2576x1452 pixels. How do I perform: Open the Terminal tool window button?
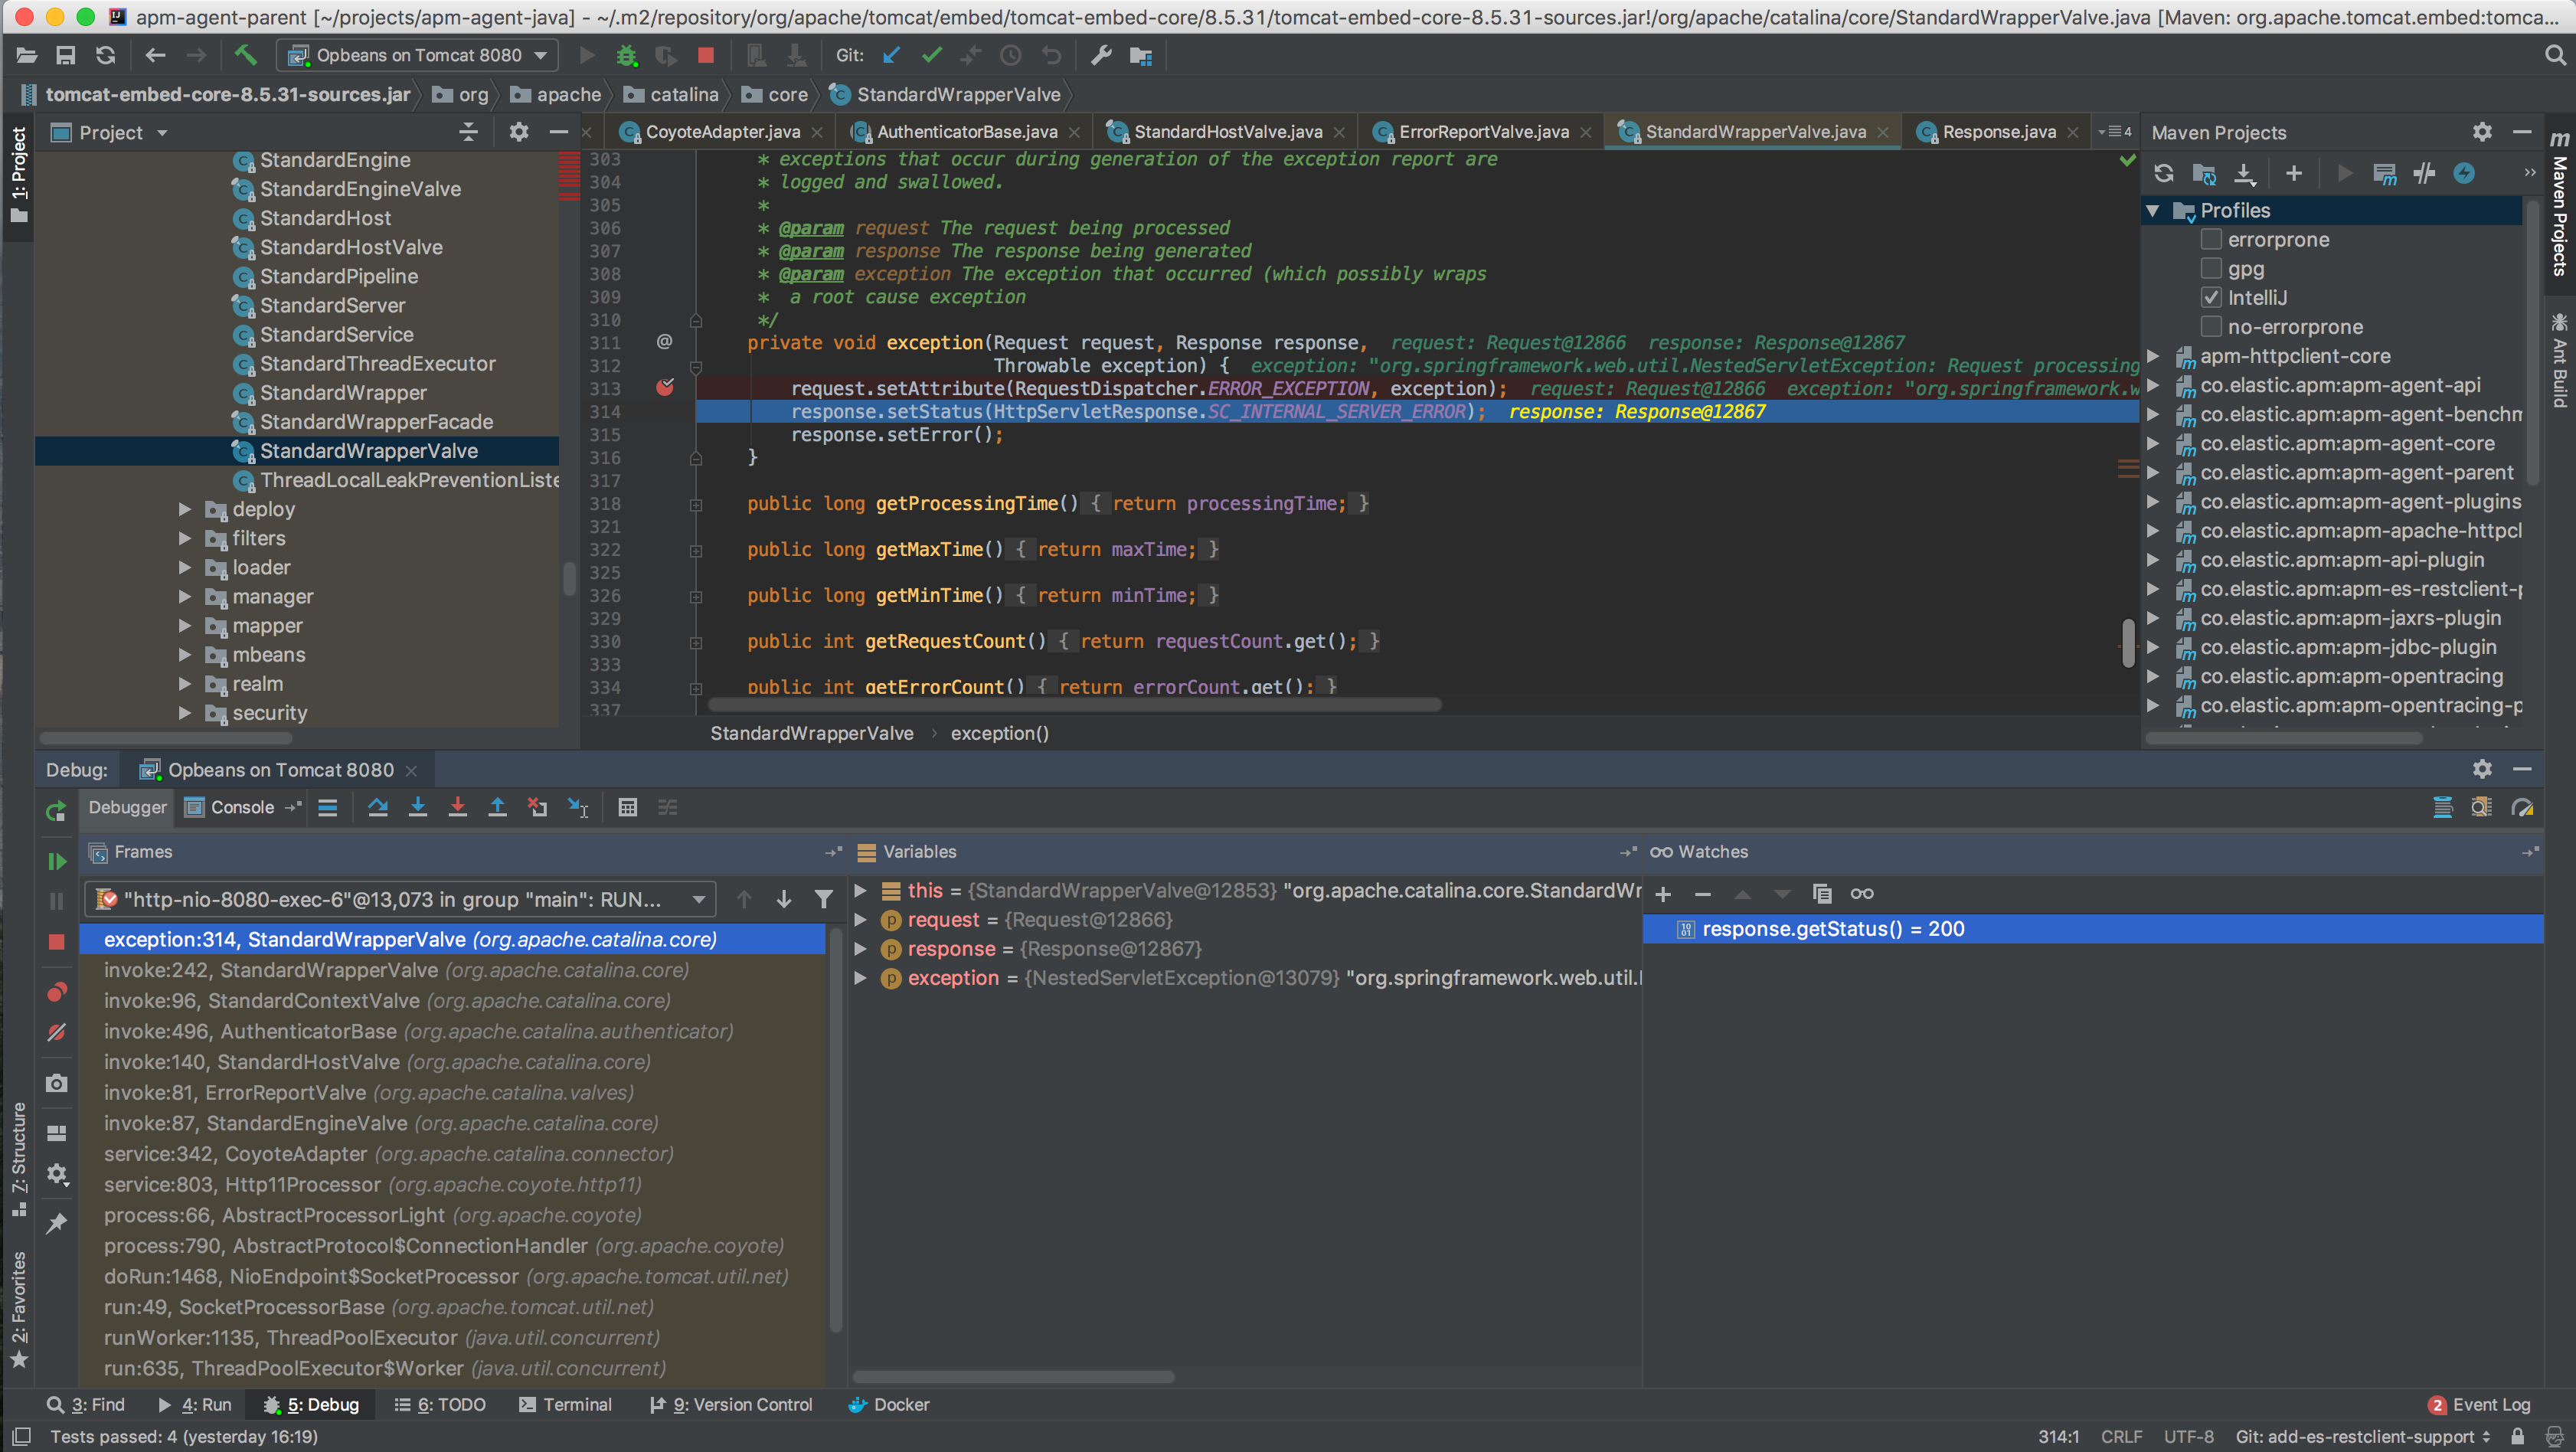tap(566, 1405)
